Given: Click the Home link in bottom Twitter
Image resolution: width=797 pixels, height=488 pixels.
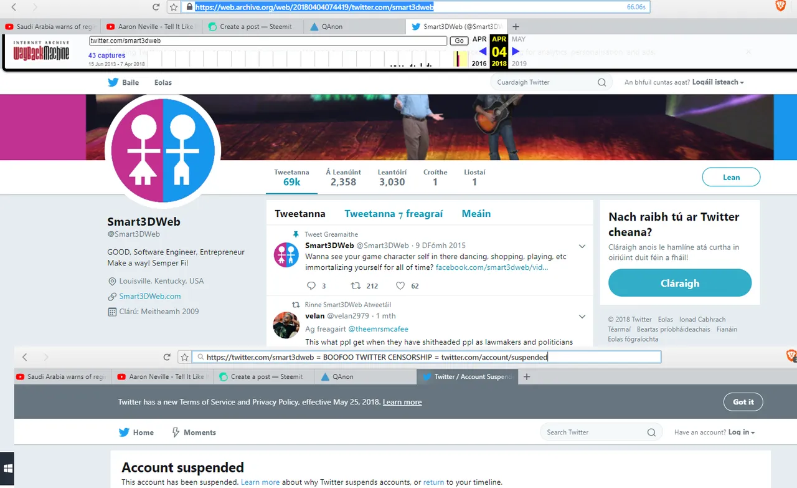Looking at the screenshot, I should click(x=143, y=433).
